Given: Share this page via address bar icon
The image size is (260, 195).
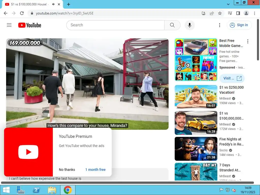Looking at the screenshot, I should [212, 13].
